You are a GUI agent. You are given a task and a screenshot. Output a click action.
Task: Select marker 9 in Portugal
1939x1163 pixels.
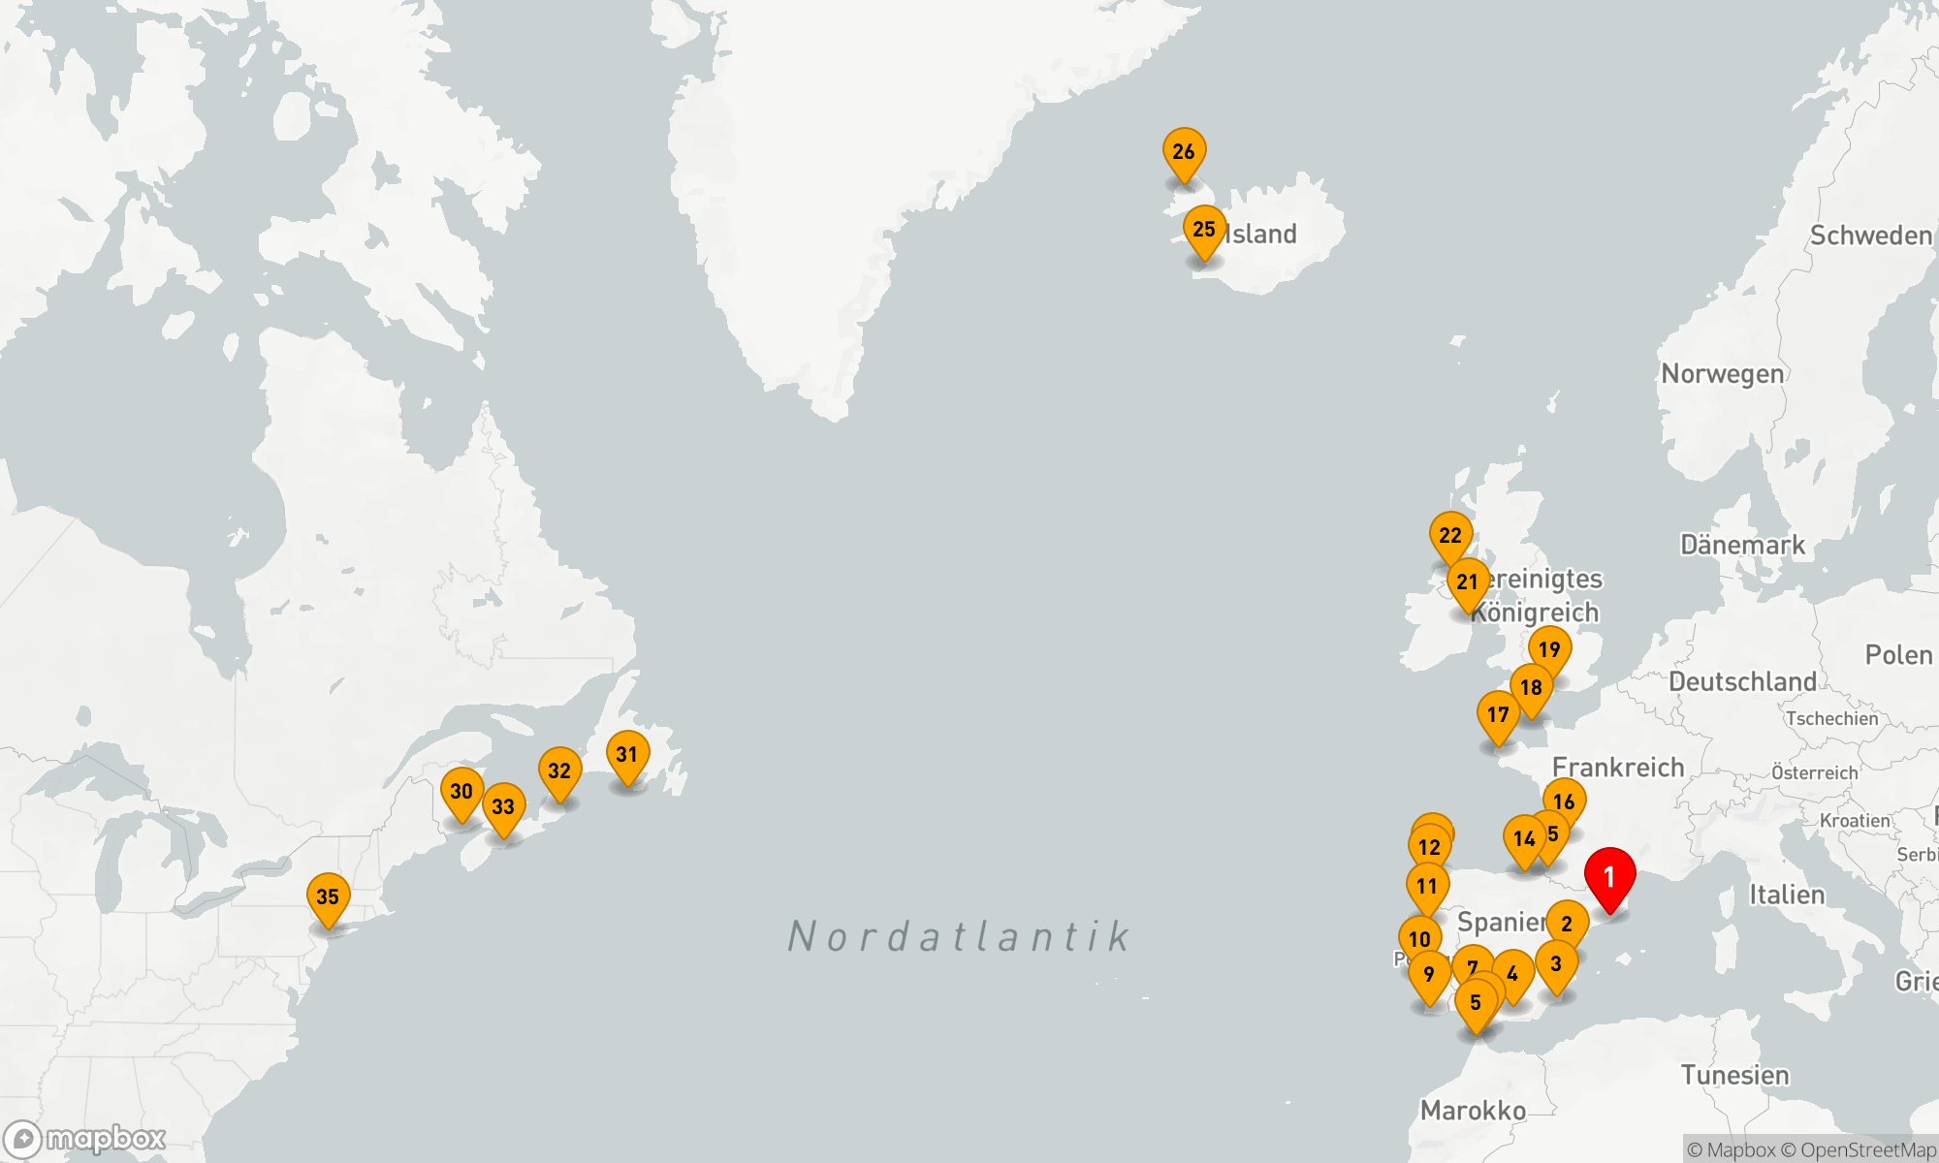pyautogui.click(x=1429, y=975)
